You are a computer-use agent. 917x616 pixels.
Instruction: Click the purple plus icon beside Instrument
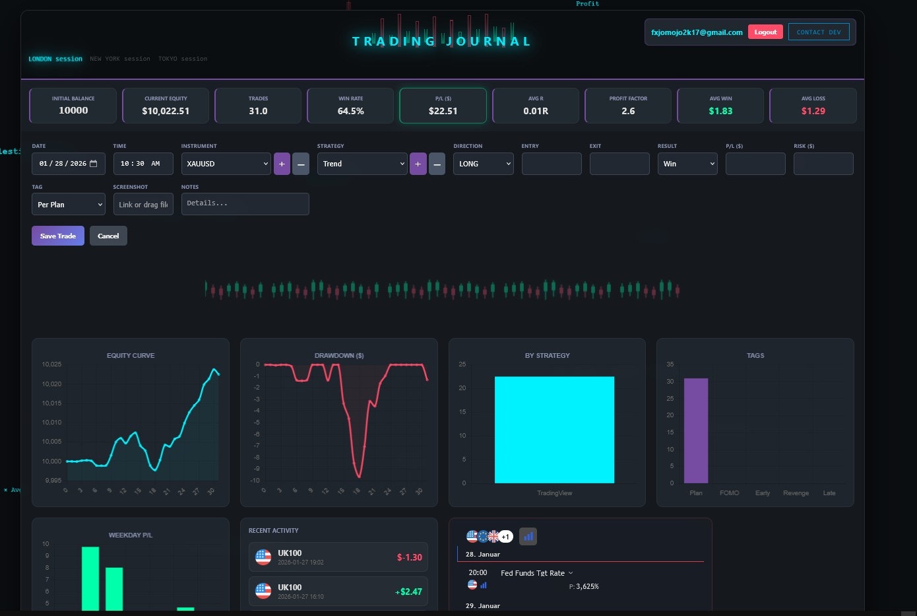282,163
